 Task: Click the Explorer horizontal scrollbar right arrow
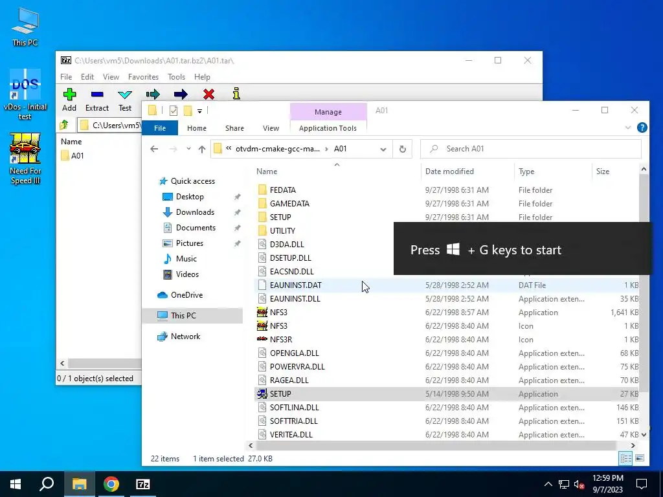633,445
